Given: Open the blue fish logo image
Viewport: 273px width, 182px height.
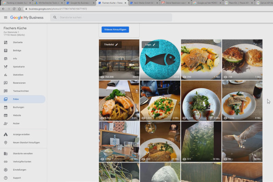Looking at the screenshot, I should pos(160,60).
